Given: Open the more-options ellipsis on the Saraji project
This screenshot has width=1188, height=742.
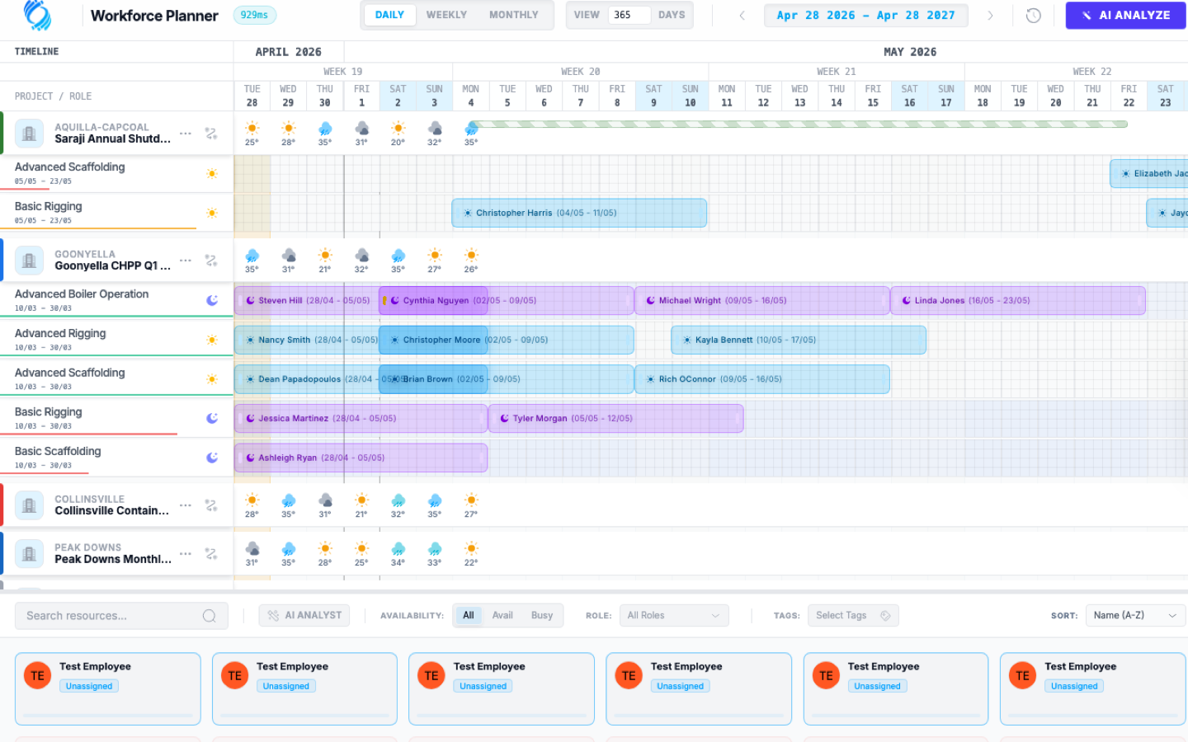Looking at the screenshot, I should pos(185,133).
